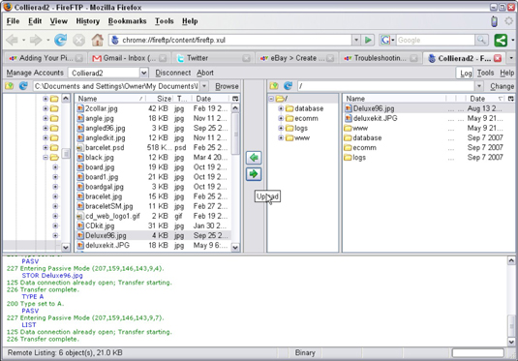The height and width of the screenshot is (361, 518).
Task: Click the Firefox Back arrow
Action: [12, 40]
